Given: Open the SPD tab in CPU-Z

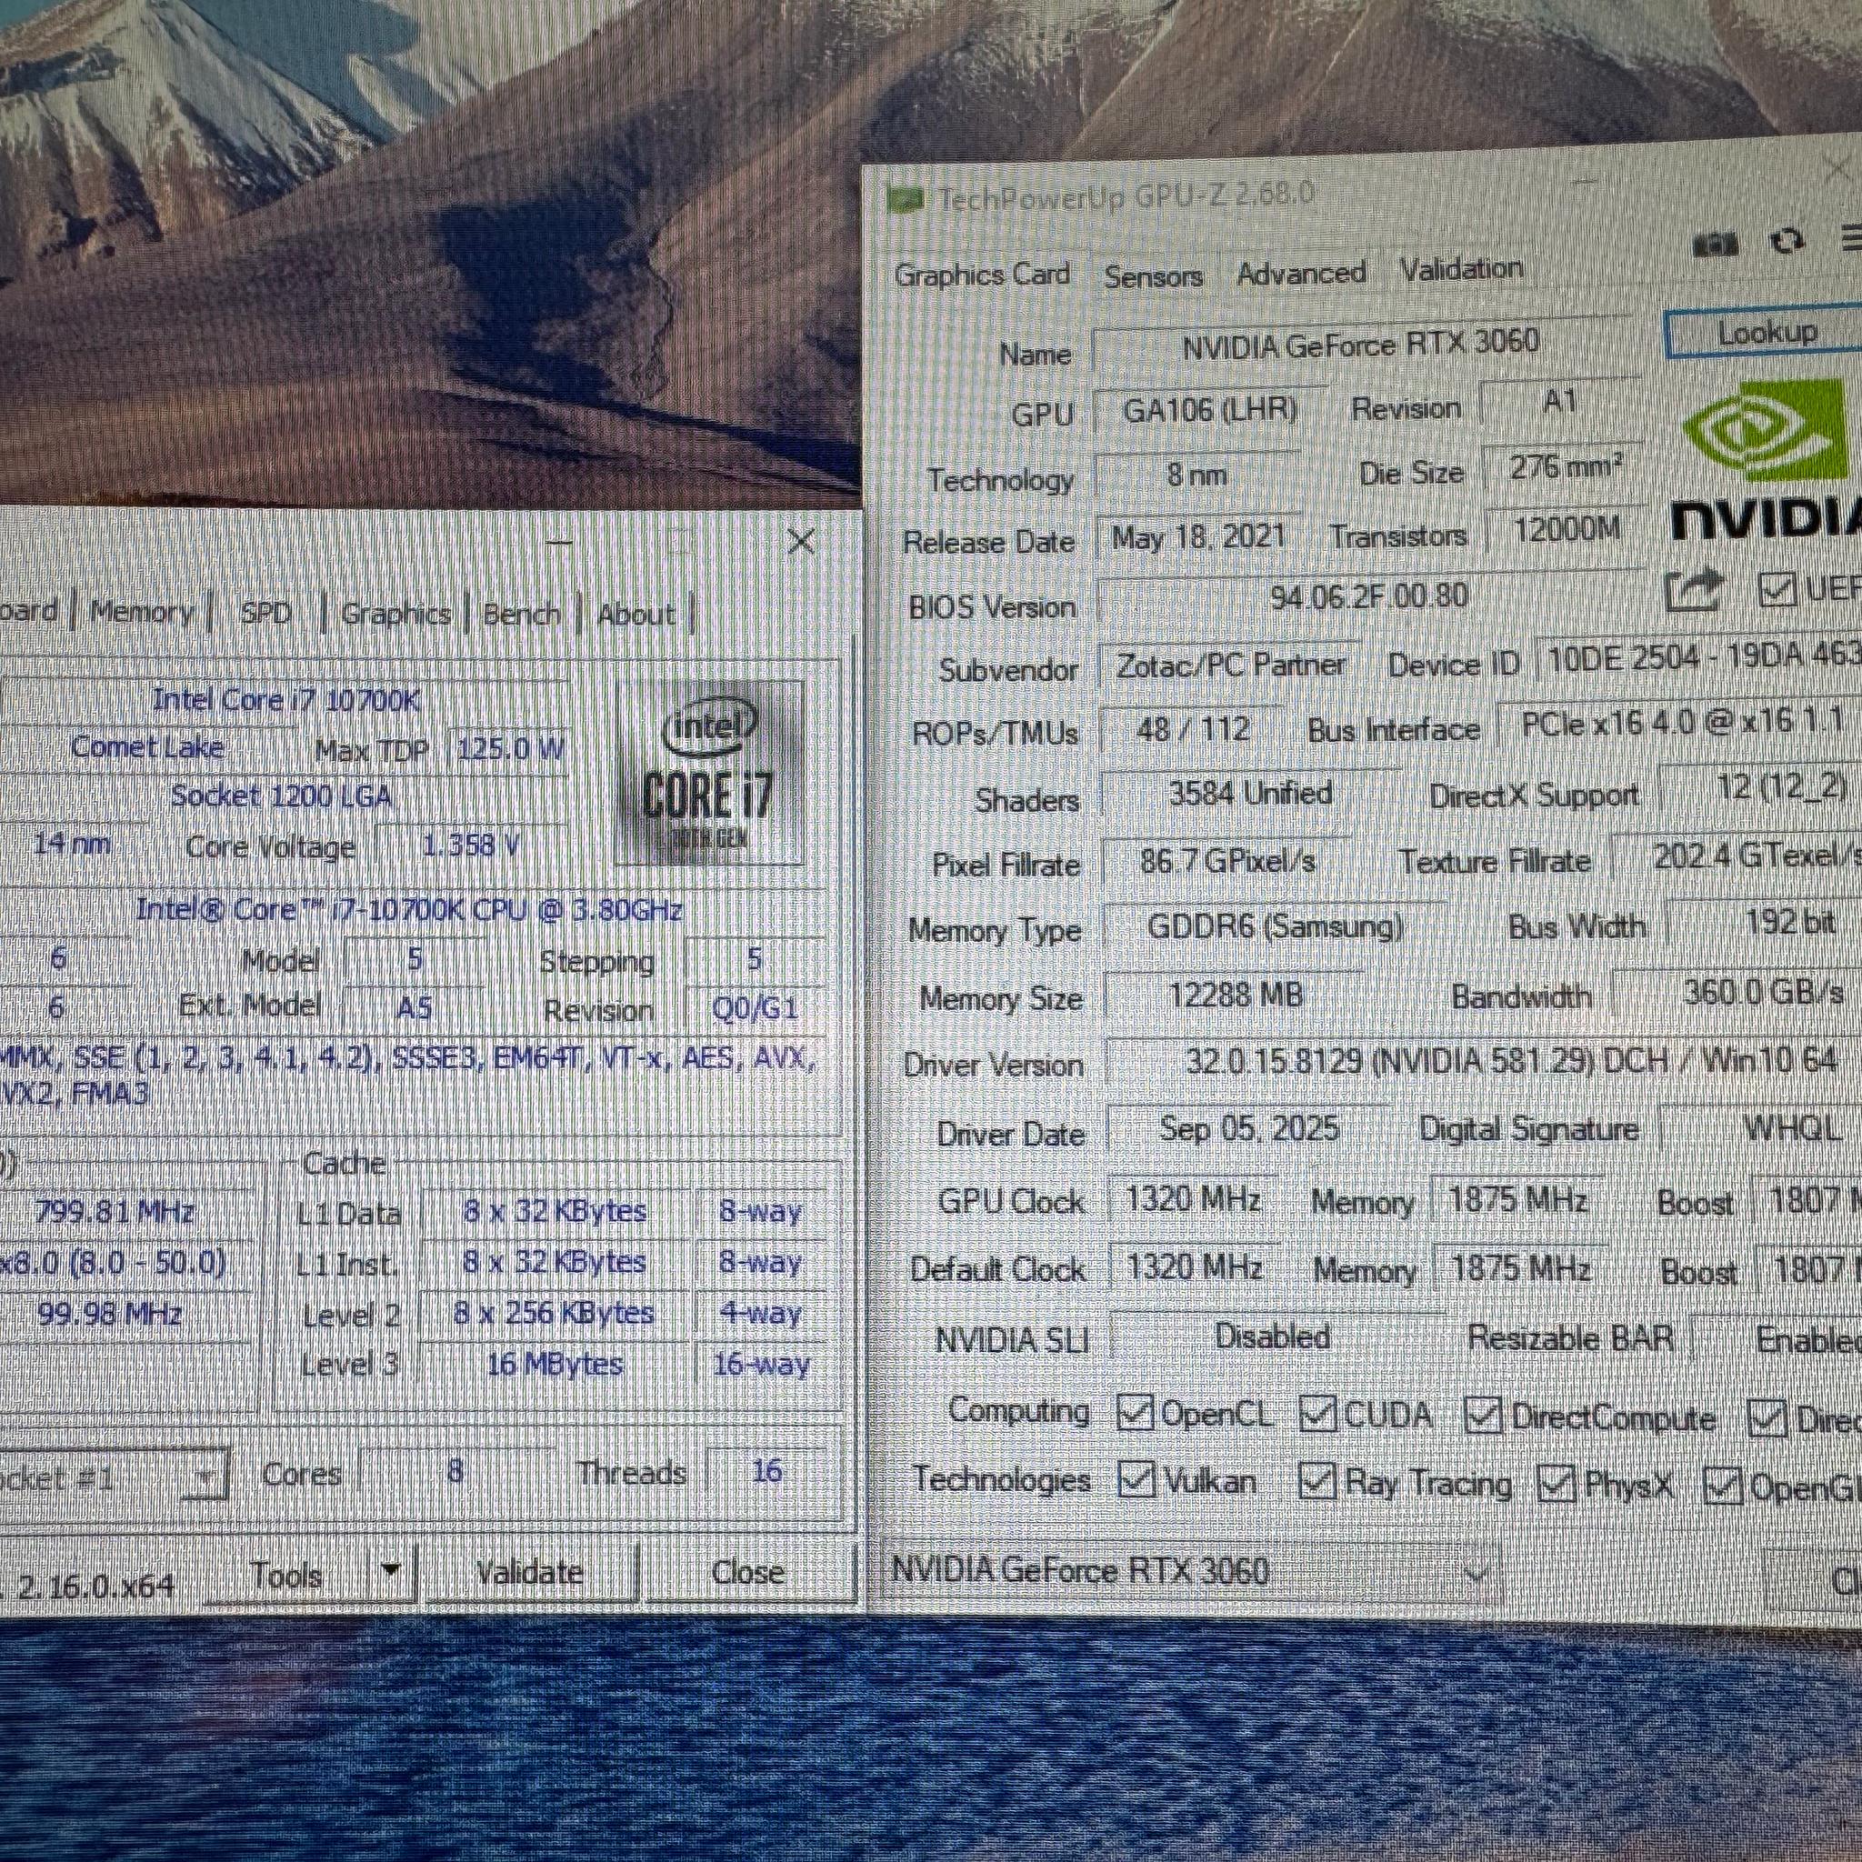Looking at the screenshot, I should (265, 613).
